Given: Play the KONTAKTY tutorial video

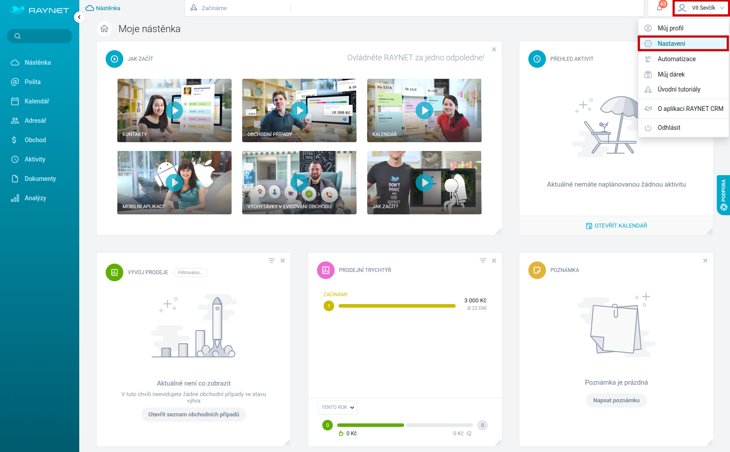Looking at the screenshot, I should pyautogui.click(x=174, y=110).
